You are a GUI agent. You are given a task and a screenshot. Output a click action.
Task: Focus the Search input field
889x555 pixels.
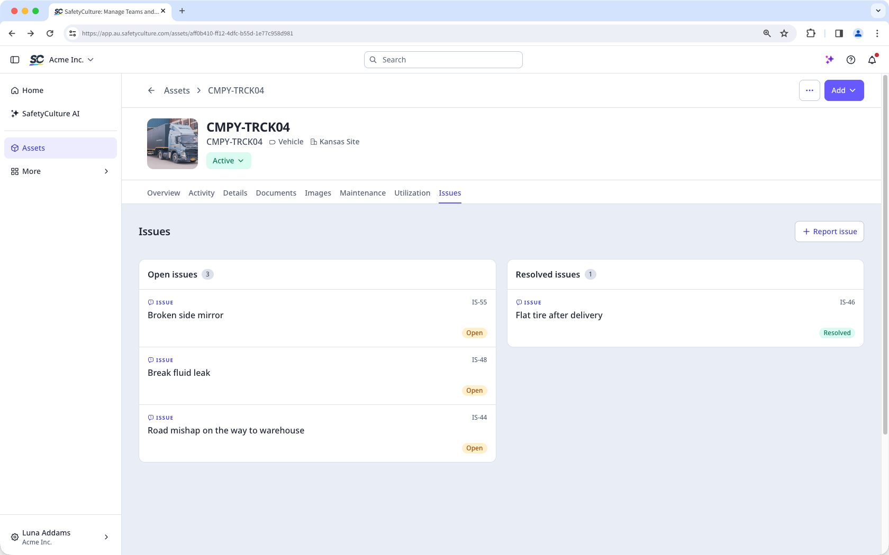point(443,60)
